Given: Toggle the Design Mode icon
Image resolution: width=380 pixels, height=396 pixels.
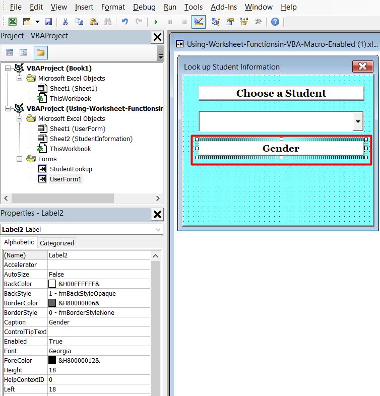Looking at the screenshot, I should coord(199,22).
